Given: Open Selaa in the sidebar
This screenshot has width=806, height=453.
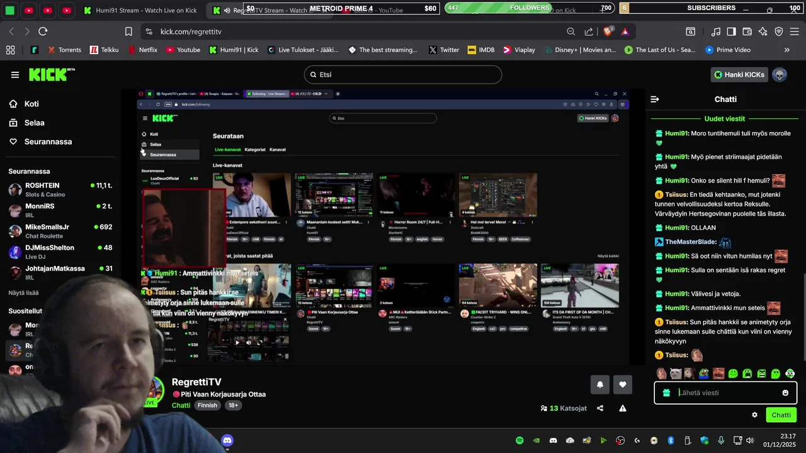Looking at the screenshot, I should (34, 123).
